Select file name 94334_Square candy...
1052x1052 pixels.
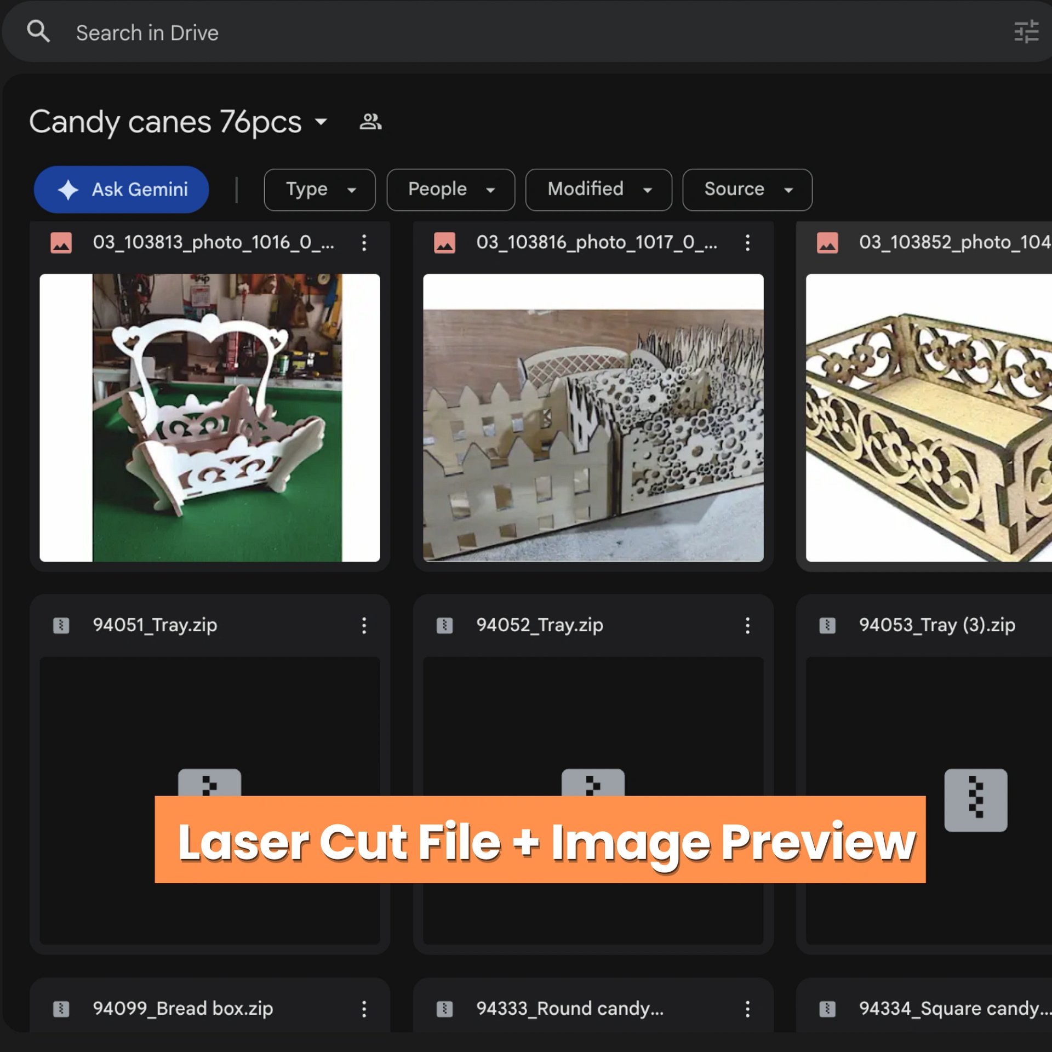click(x=955, y=1009)
